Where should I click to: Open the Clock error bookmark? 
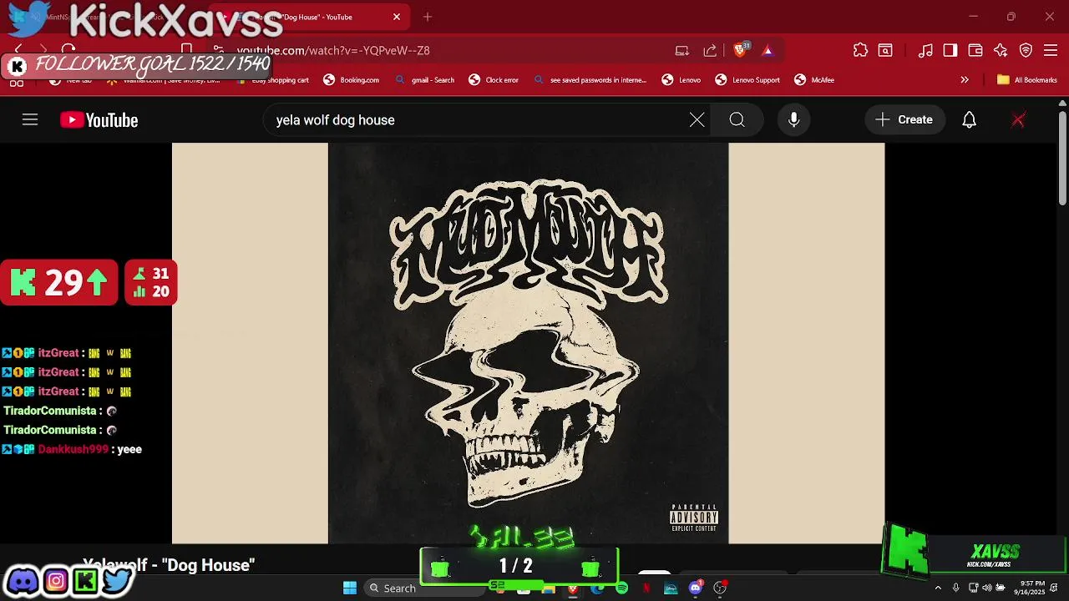click(494, 80)
